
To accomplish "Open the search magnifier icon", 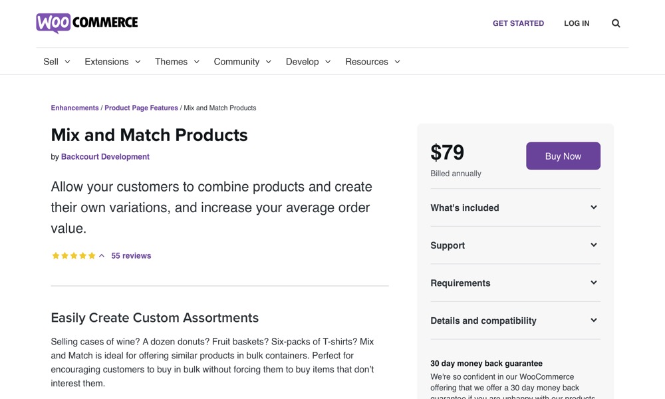I will pos(616,23).
